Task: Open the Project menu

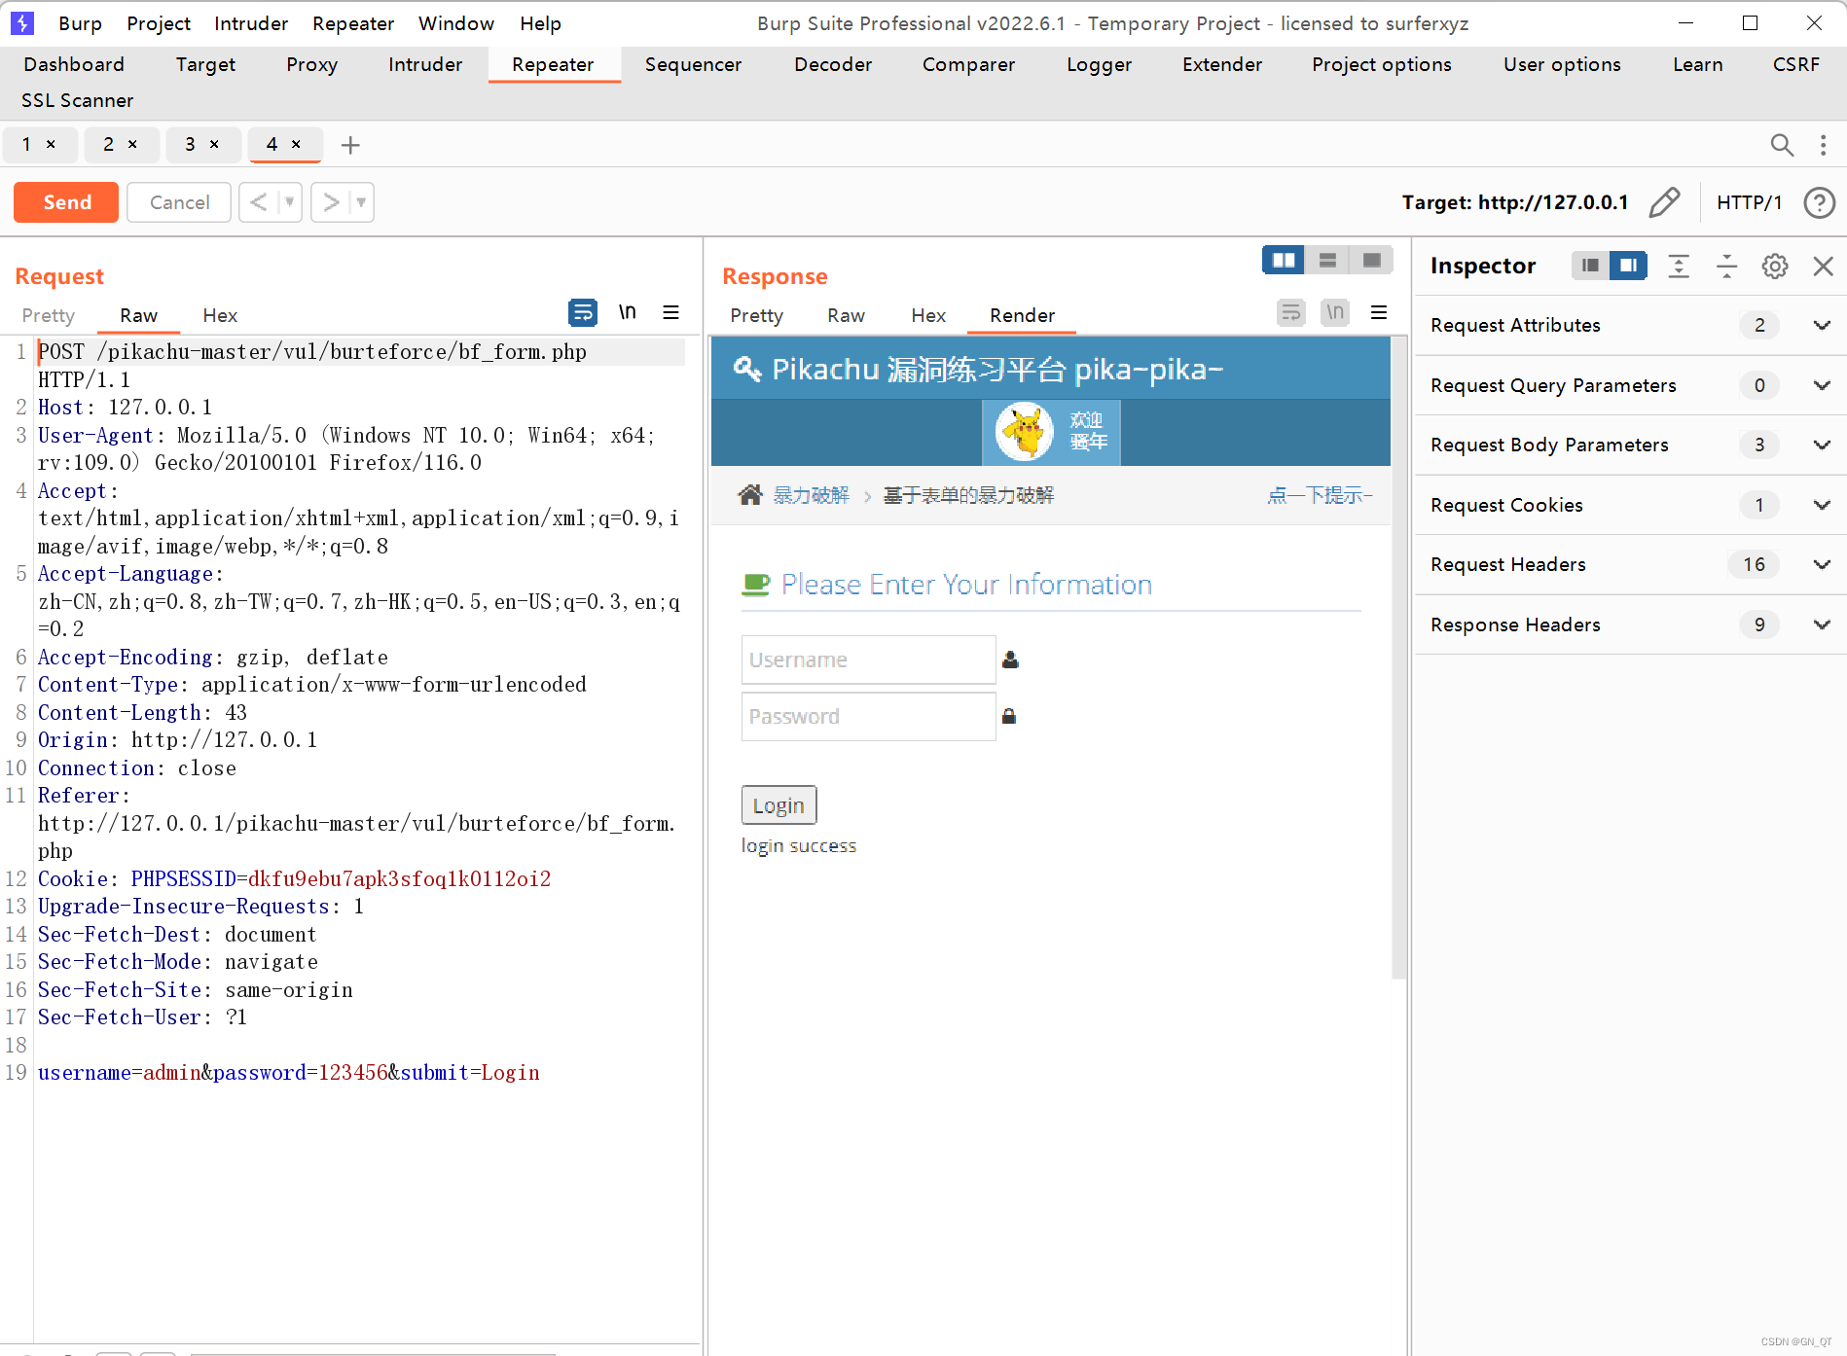Action: point(159,23)
